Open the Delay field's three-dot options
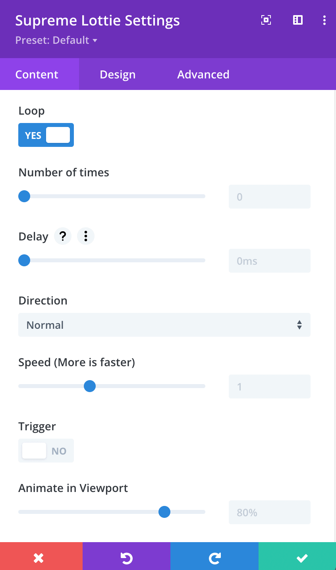This screenshot has height=570, width=336. click(x=86, y=236)
